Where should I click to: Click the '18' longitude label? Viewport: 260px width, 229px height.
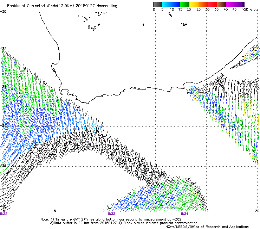click(x=54, y=211)
